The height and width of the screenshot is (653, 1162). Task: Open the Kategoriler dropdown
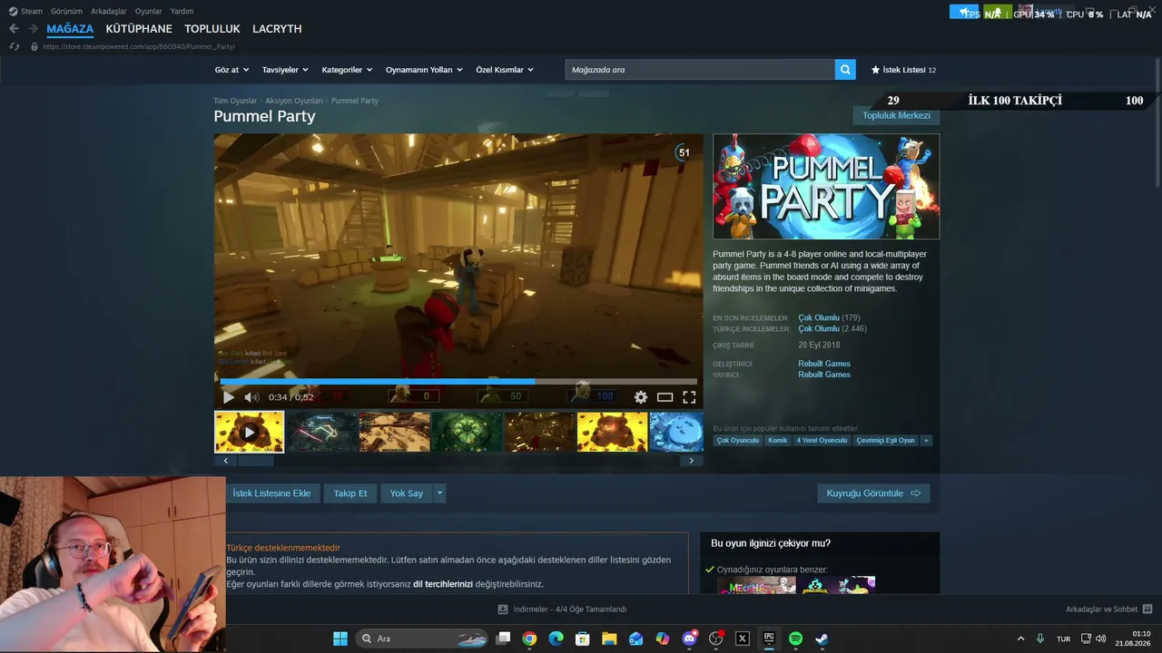tap(348, 70)
